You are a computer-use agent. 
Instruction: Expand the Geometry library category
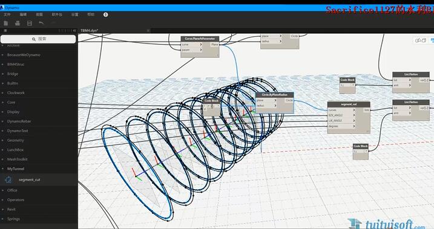[16, 140]
